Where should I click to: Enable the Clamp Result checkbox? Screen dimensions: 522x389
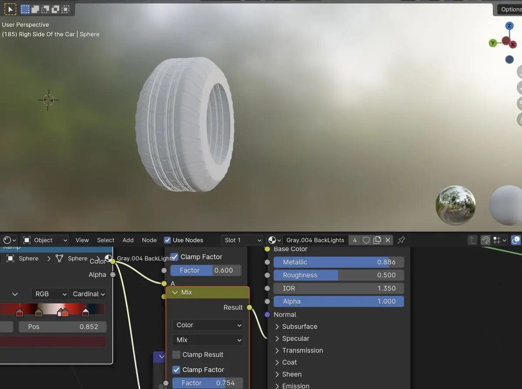pyautogui.click(x=176, y=355)
